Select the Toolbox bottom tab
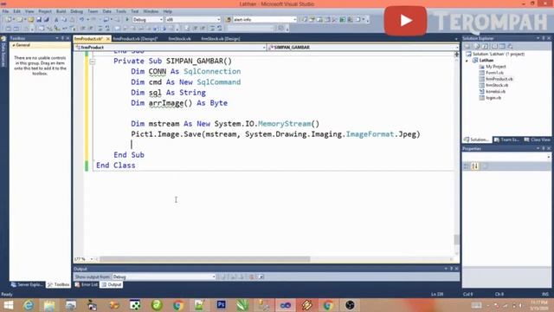 click(59, 285)
